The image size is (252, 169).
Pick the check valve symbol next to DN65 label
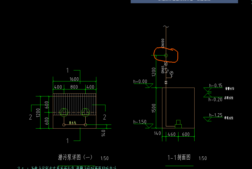tap(166, 70)
